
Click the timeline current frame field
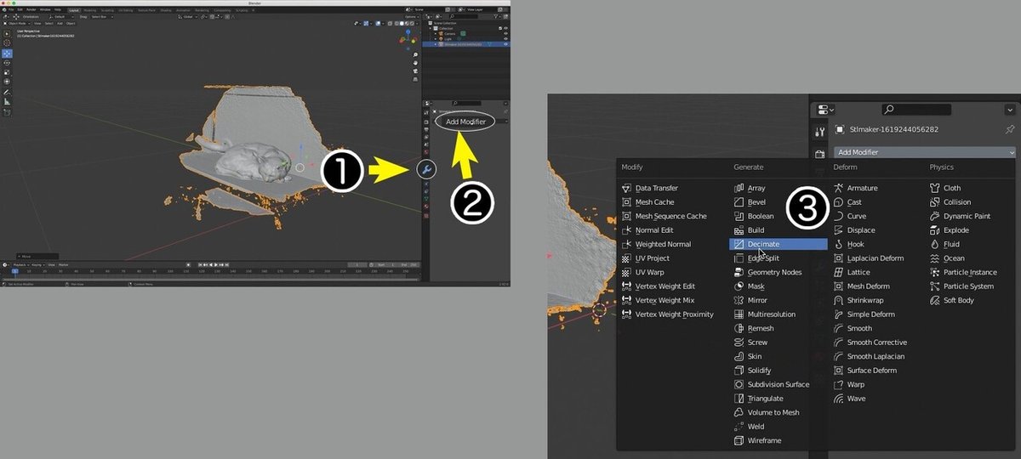pyautogui.click(x=357, y=265)
